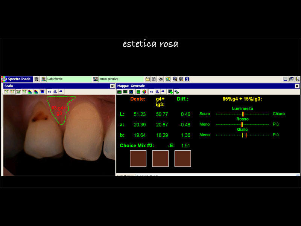Click the L value 51.23
This screenshot has height=226, width=301.
coord(140,115)
